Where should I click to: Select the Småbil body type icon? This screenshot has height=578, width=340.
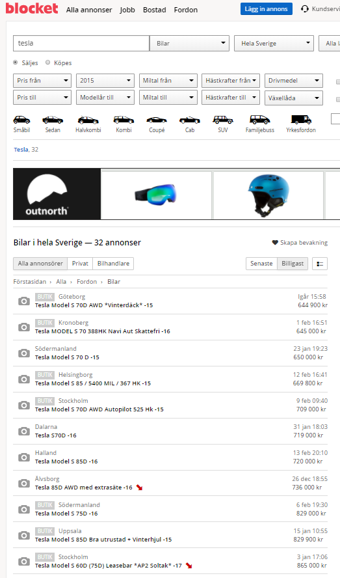click(x=21, y=120)
